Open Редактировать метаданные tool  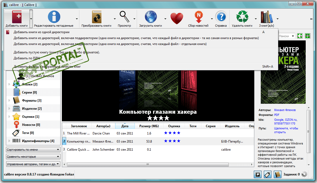click(54, 17)
